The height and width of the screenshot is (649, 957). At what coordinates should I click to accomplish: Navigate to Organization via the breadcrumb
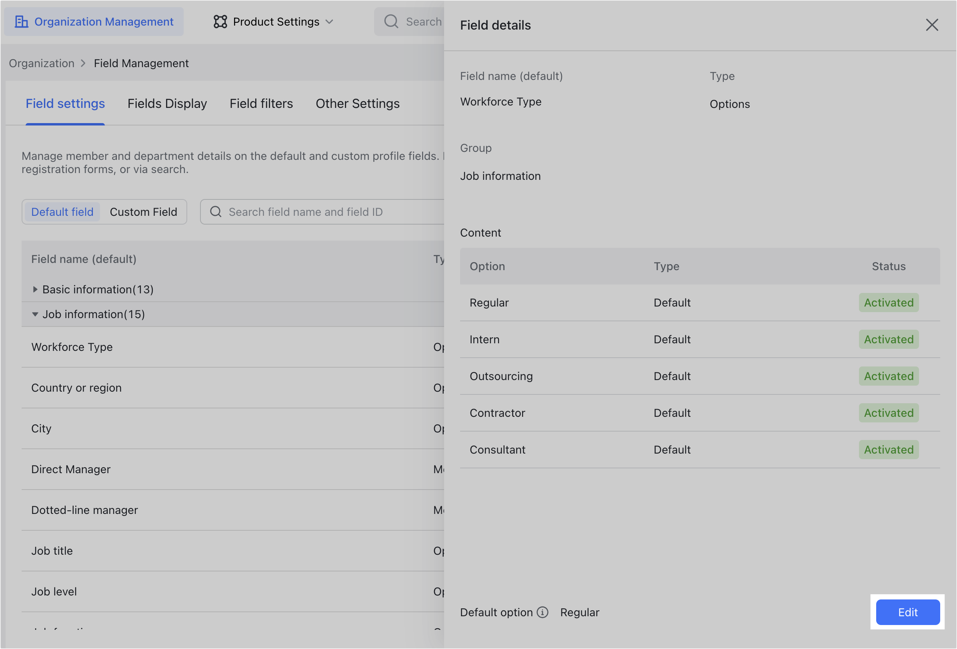tap(42, 63)
